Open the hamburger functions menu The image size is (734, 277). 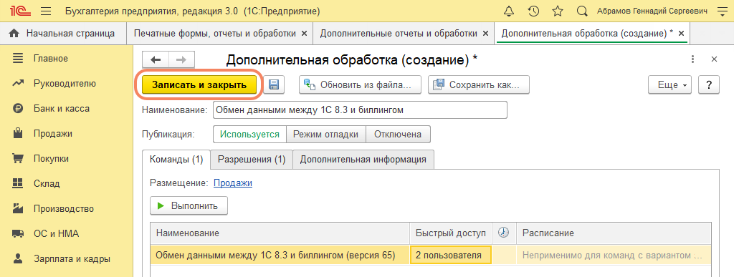click(x=47, y=11)
